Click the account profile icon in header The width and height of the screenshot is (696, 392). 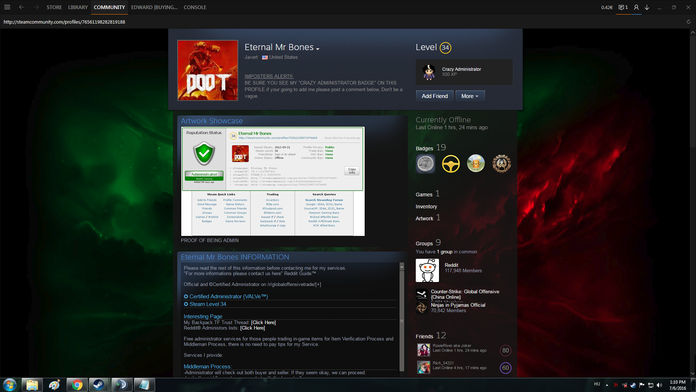pyautogui.click(x=636, y=7)
